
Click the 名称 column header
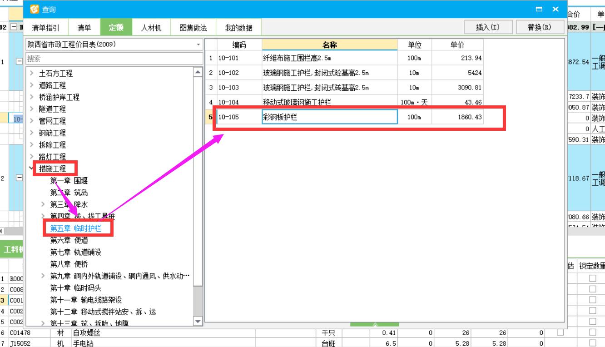330,45
